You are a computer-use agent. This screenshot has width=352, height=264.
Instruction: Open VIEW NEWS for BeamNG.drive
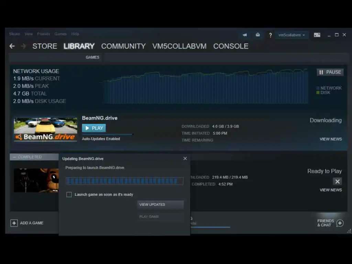331,139
